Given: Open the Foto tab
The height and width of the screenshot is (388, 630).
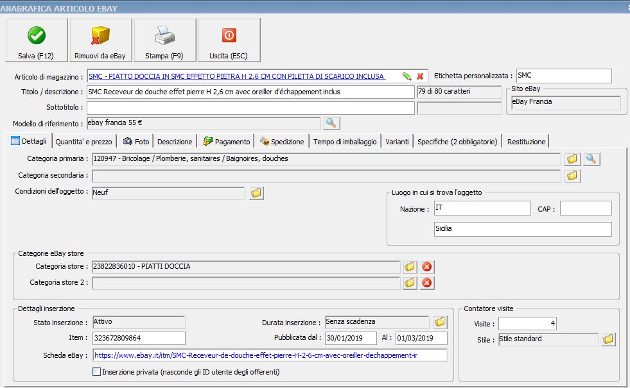Looking at the screenshot, I should click(x=136, y=142).
